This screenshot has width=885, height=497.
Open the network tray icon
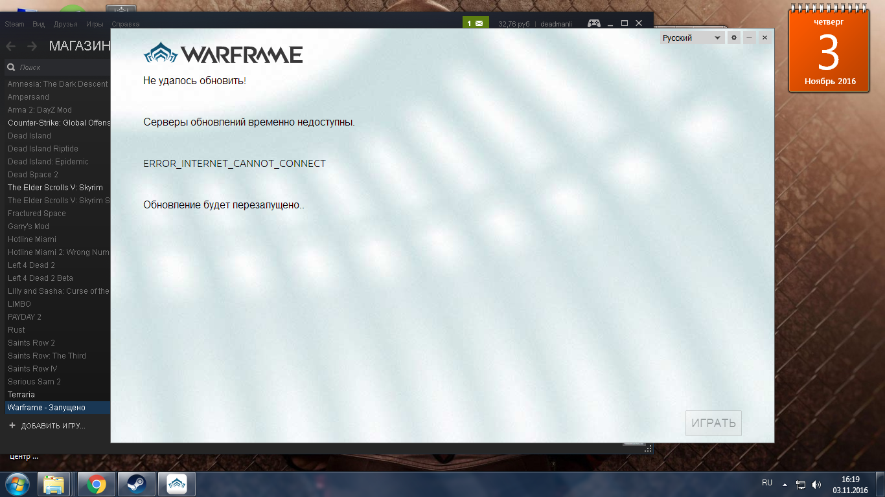pyautogui.click(x=801, y=484)
